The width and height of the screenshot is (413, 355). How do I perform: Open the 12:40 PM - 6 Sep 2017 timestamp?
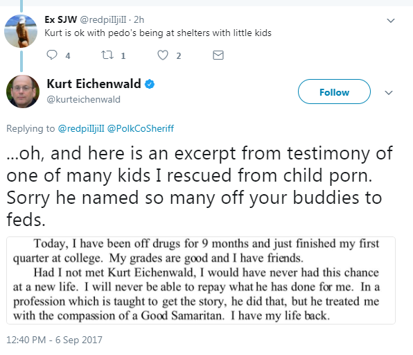[x=54, y=340]
